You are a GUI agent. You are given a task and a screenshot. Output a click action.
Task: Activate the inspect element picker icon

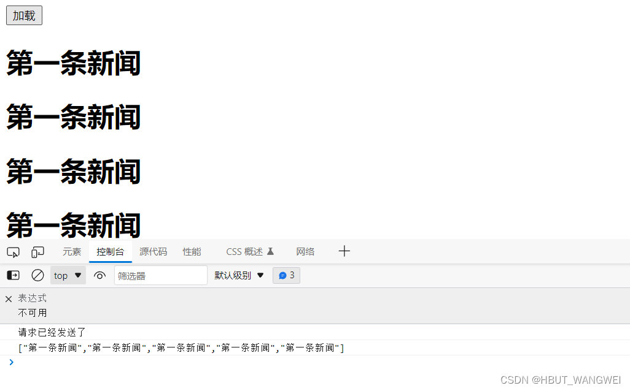tap(14, 252)
